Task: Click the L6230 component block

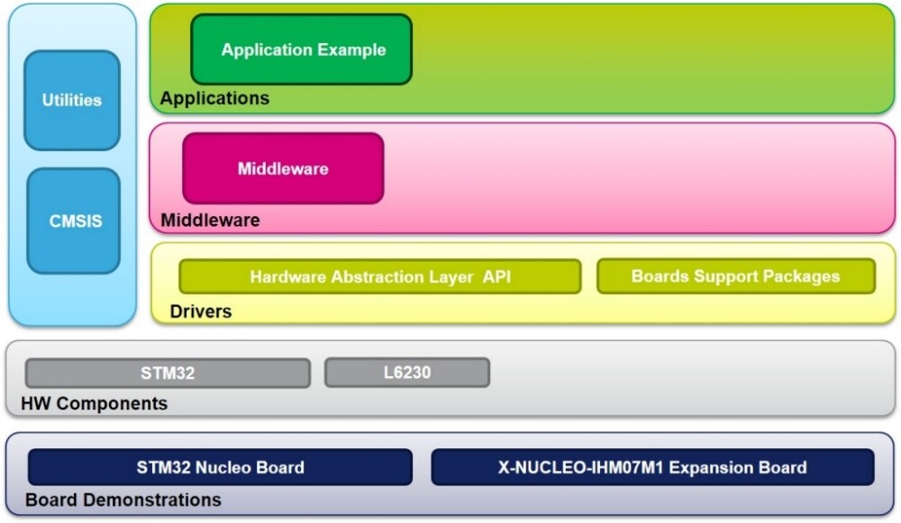Action: click(406, 372)
